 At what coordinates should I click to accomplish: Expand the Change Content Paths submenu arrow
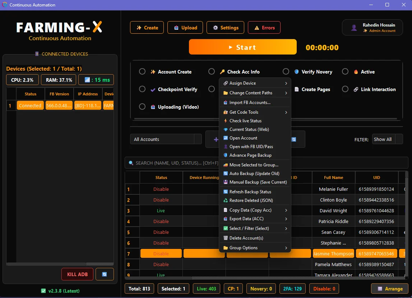(286, 93)
